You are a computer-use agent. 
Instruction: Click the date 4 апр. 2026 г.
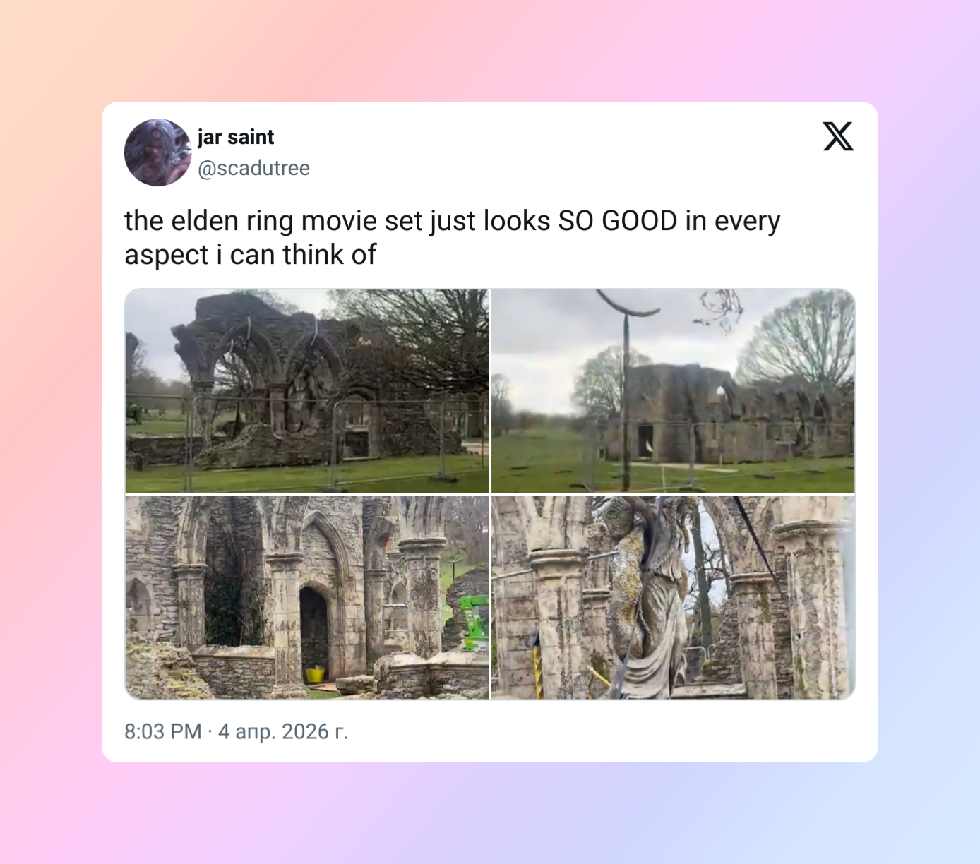[x=283, y=731]
